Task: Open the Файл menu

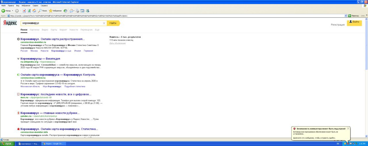Action: [3, 5]
